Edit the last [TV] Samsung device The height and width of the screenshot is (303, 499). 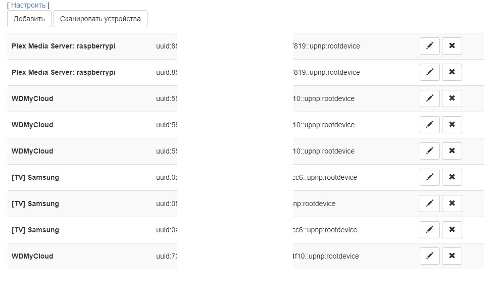[x=430, y=230]
